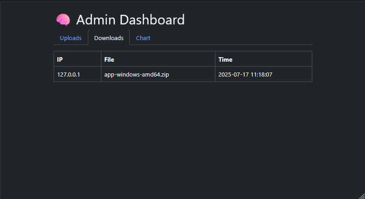
Task: Click the app-windows-amd64.zip file name
Action: 137,75
